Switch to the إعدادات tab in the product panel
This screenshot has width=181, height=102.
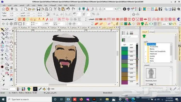pyautogui.click(x=151, y=32)
